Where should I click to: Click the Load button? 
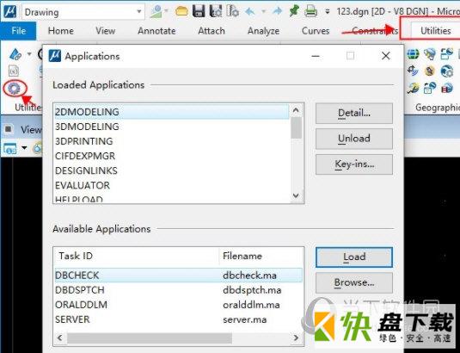click(x=354, y=257)
